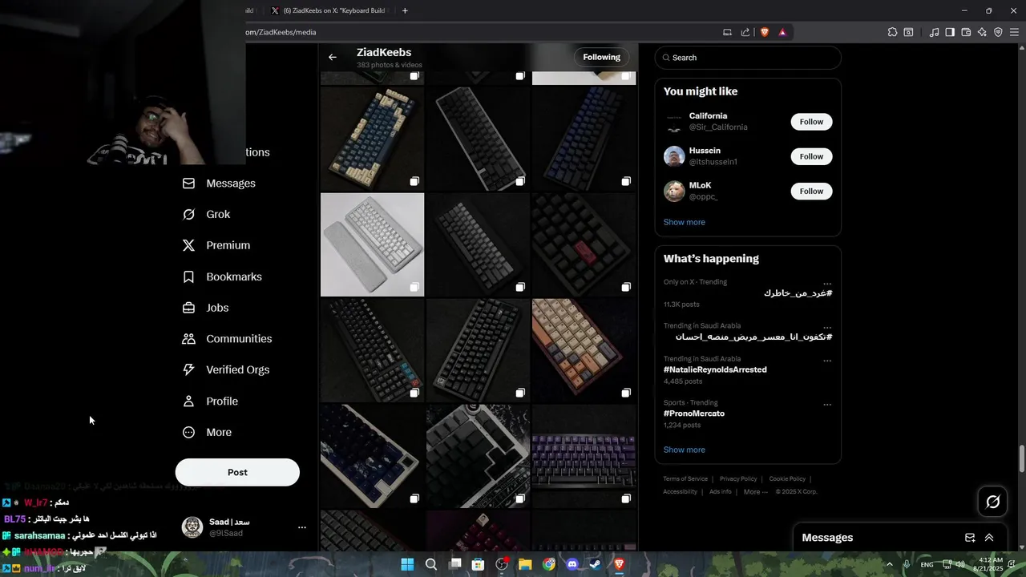Viewport: 1026px width, 577px height.
Task: Click the Post button
Action: [237, 472]
